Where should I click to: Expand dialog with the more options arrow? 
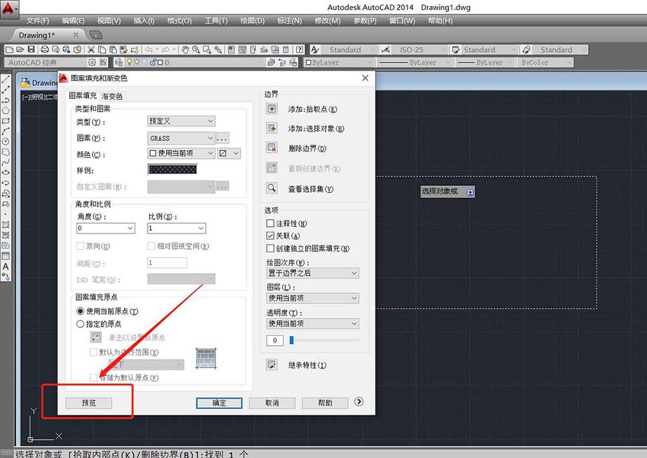coord(358,402)
